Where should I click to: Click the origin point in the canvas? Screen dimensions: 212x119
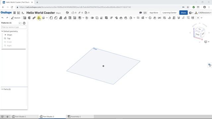coord(103,66)
